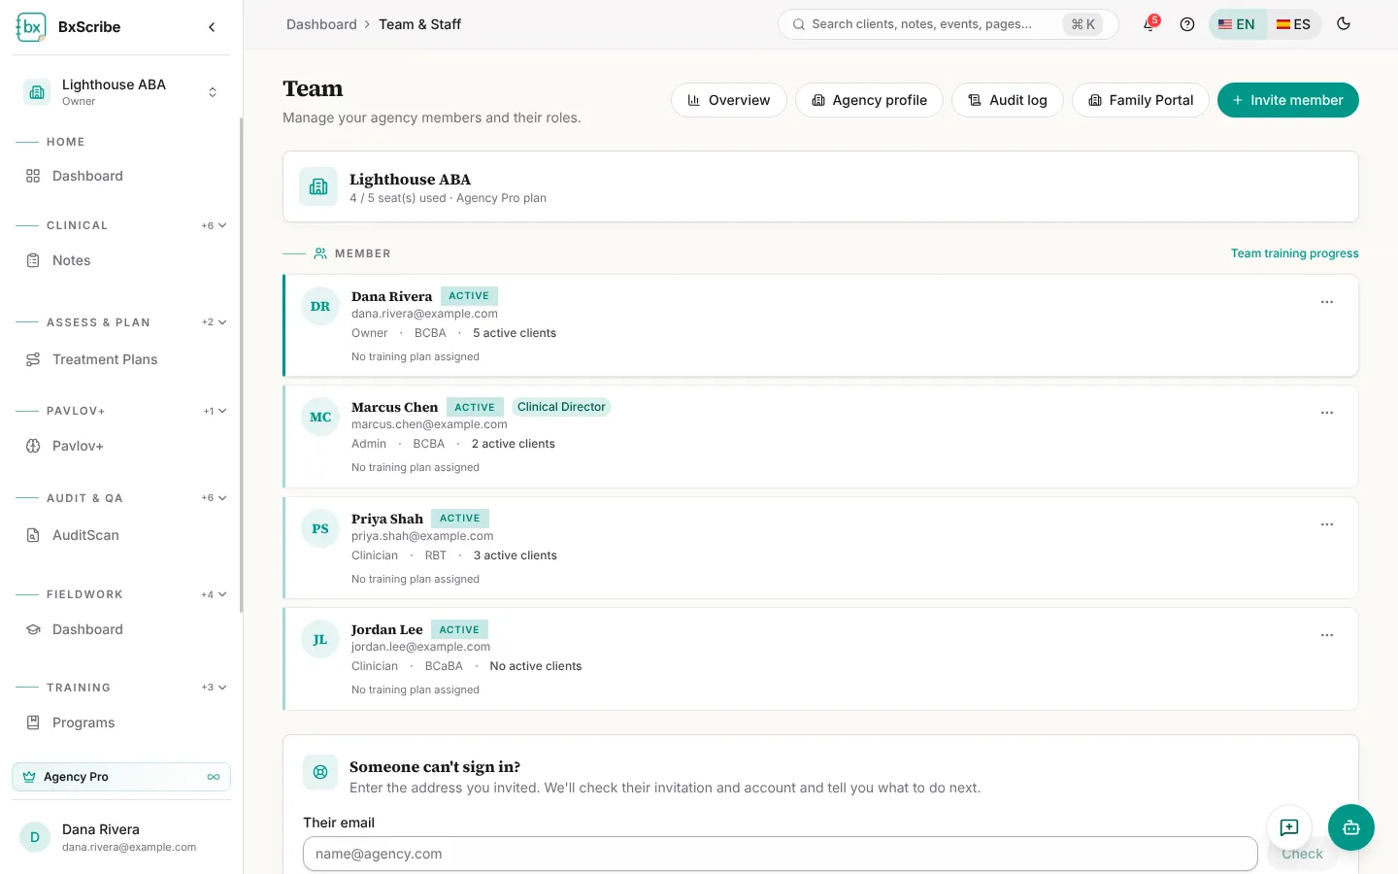Click the help question mark icon
This screenshot has height=874, width=1398.
(x=1186, y=24)
